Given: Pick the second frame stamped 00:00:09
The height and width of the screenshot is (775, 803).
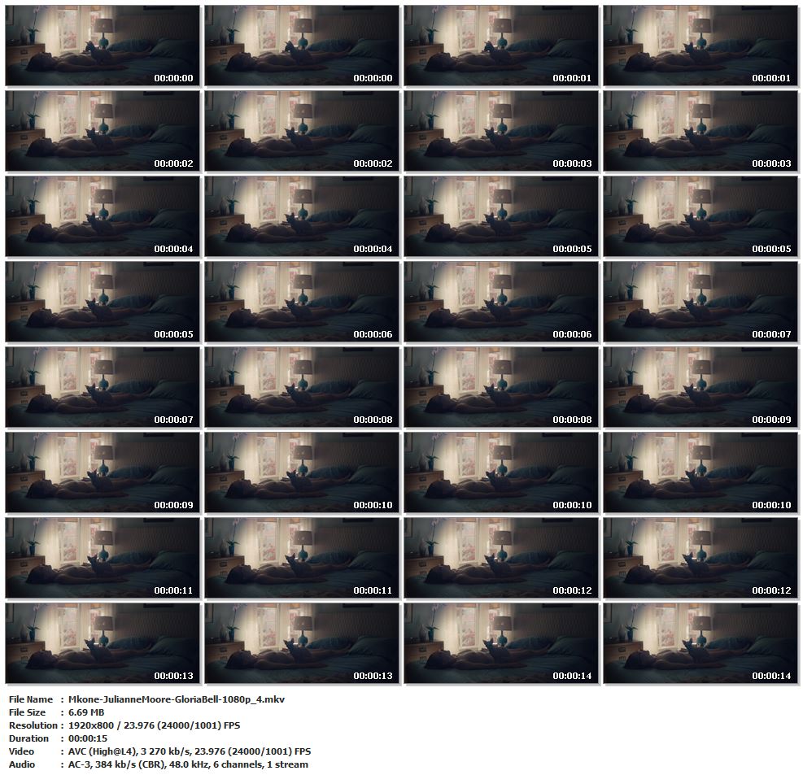Looking at the screenshot, I should point(103,473).
